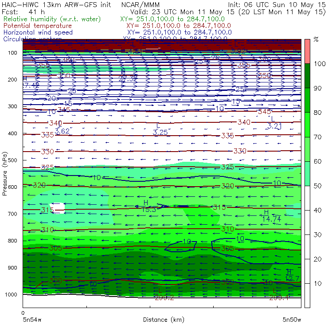328x328 pixels.
Task: Click the '1000' pressure axis tick label
Action: tap(11, 294)
